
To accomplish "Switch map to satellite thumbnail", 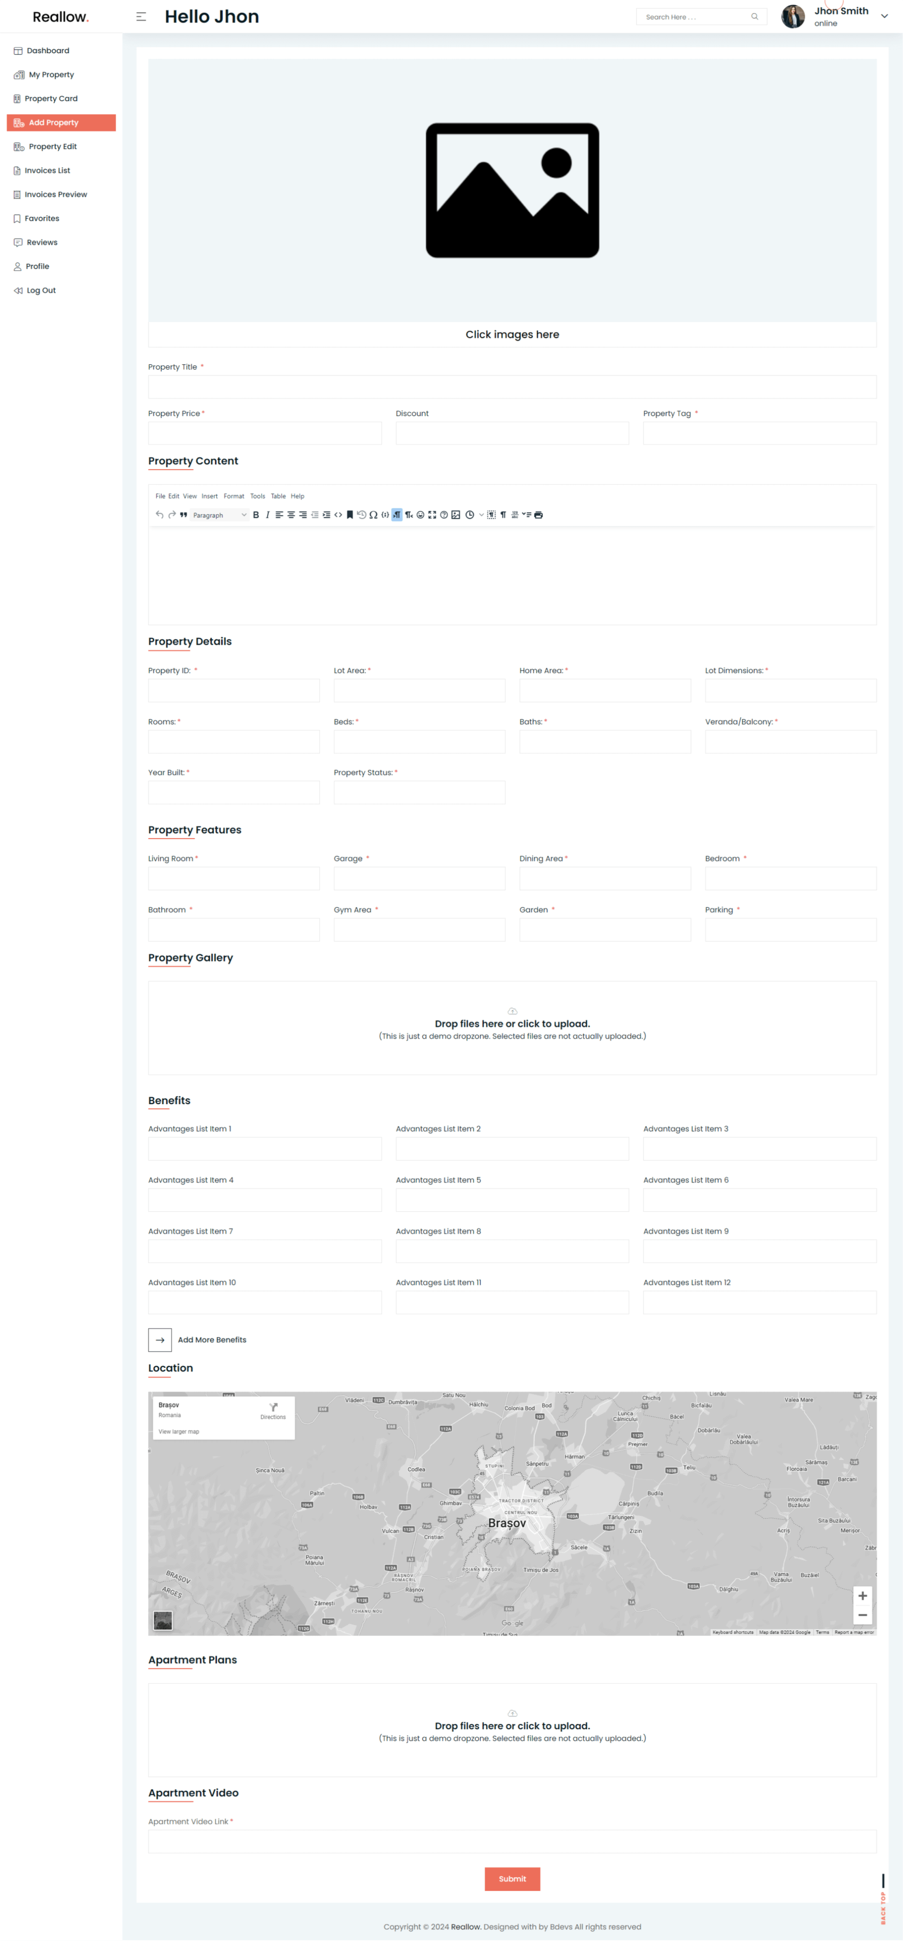I will [x=163, y=1620].
